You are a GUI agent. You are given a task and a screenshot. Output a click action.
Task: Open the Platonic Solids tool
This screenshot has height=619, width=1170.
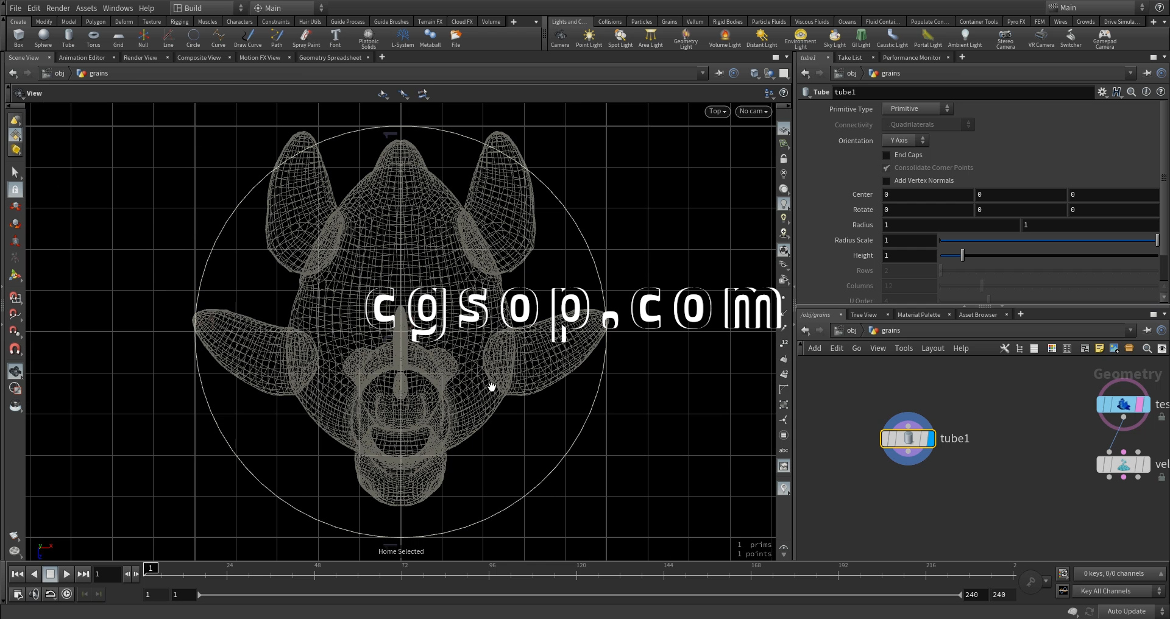[x=369, y=40]
